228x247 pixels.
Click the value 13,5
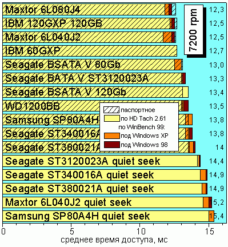(x=217, y=106)
